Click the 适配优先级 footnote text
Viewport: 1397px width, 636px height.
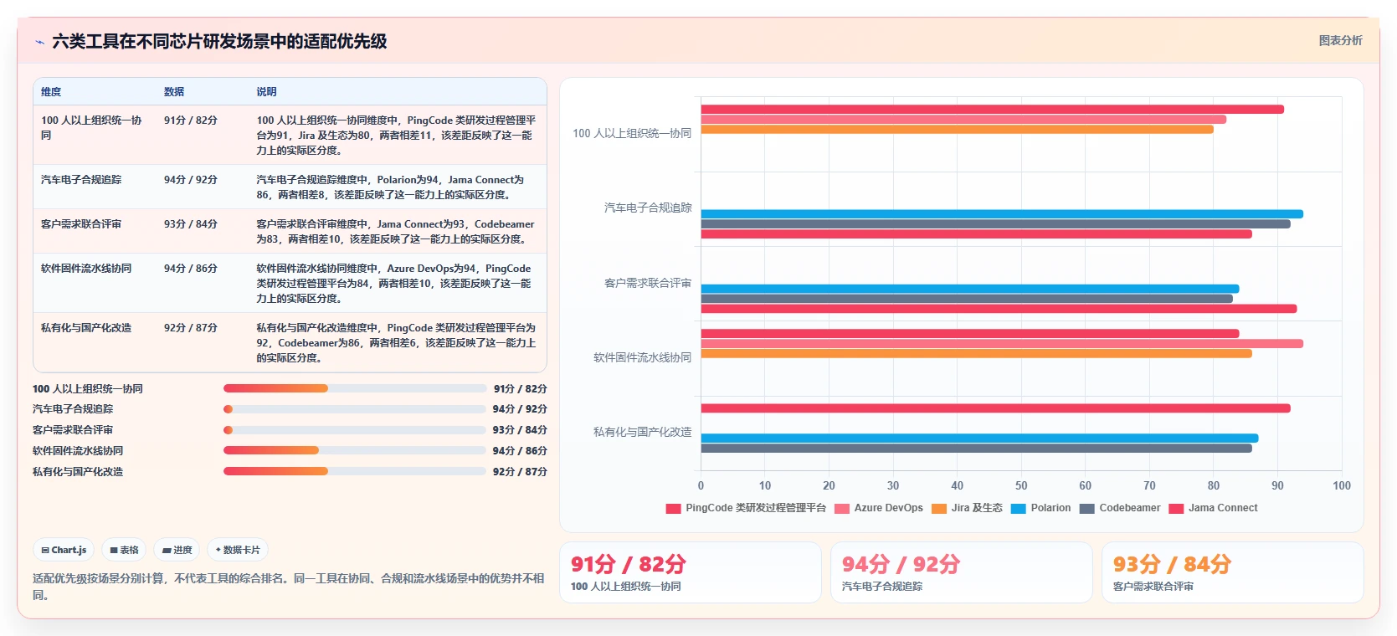tap(289, 587)
